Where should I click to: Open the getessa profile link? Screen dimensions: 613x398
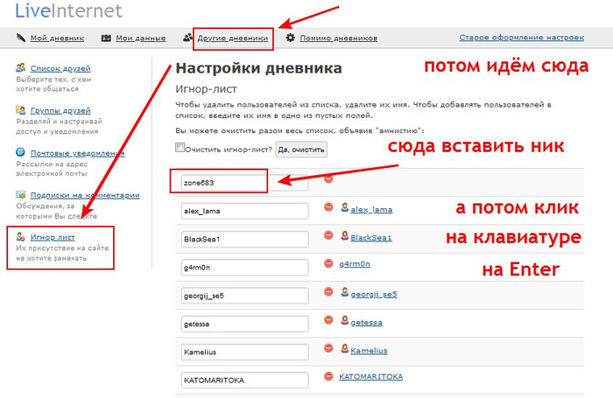coord(366,323)
